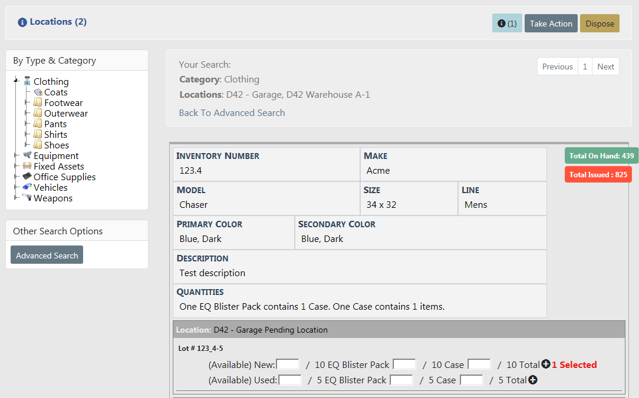Click the plus icon on the Used row

[532, 380]
